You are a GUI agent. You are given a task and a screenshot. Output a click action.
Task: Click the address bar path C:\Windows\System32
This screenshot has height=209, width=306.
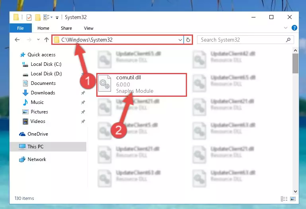pyautogui.click(x=87, y=40)
